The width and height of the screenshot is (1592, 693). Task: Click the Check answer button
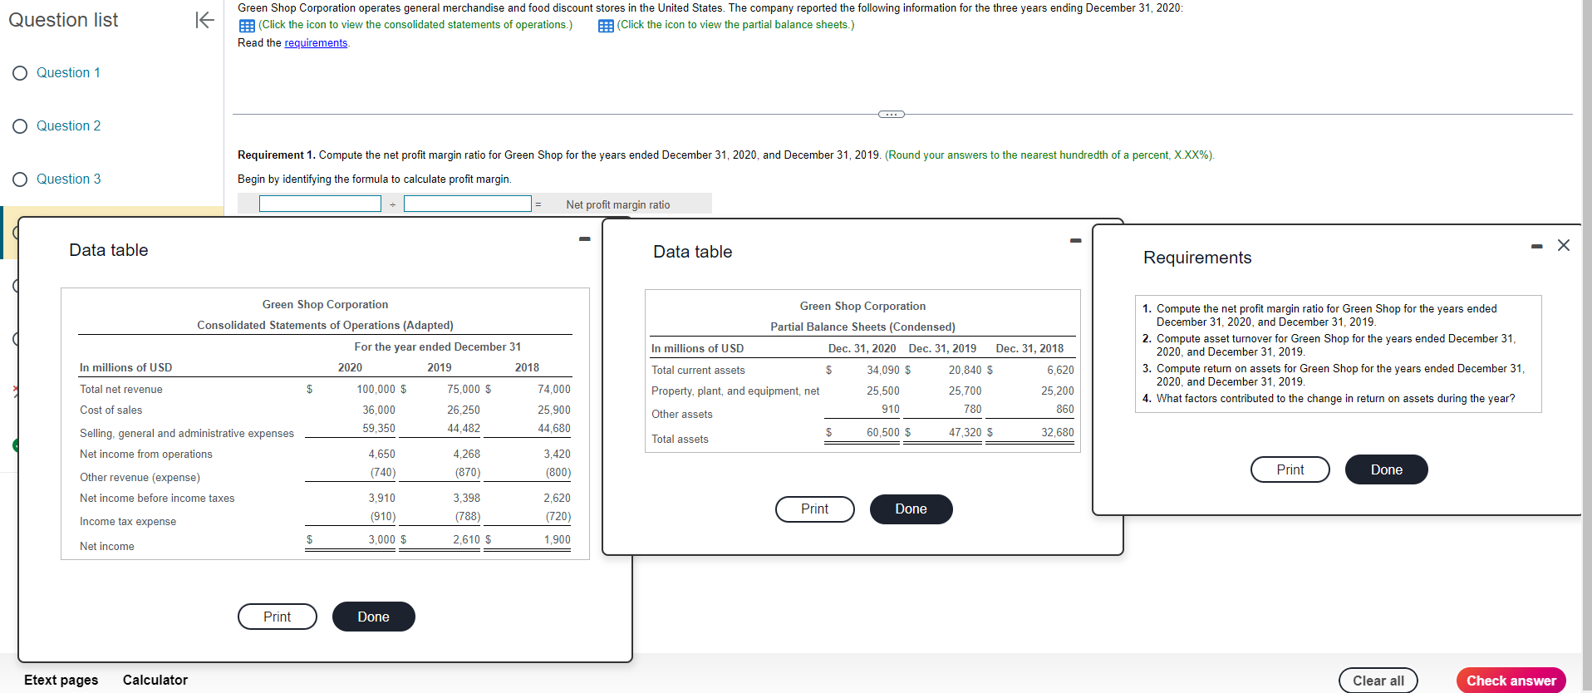tap(1511, 681)
